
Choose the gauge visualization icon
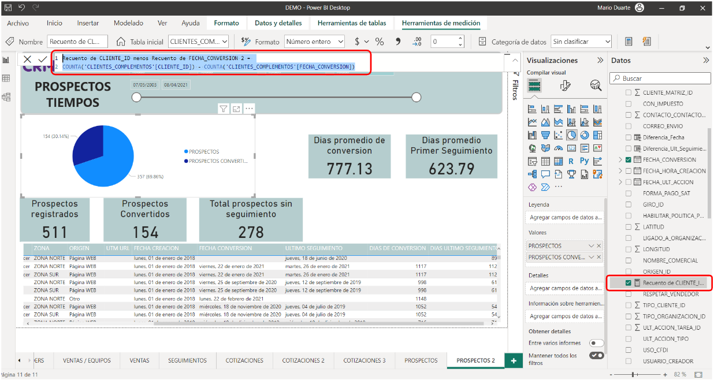[558, 148]
